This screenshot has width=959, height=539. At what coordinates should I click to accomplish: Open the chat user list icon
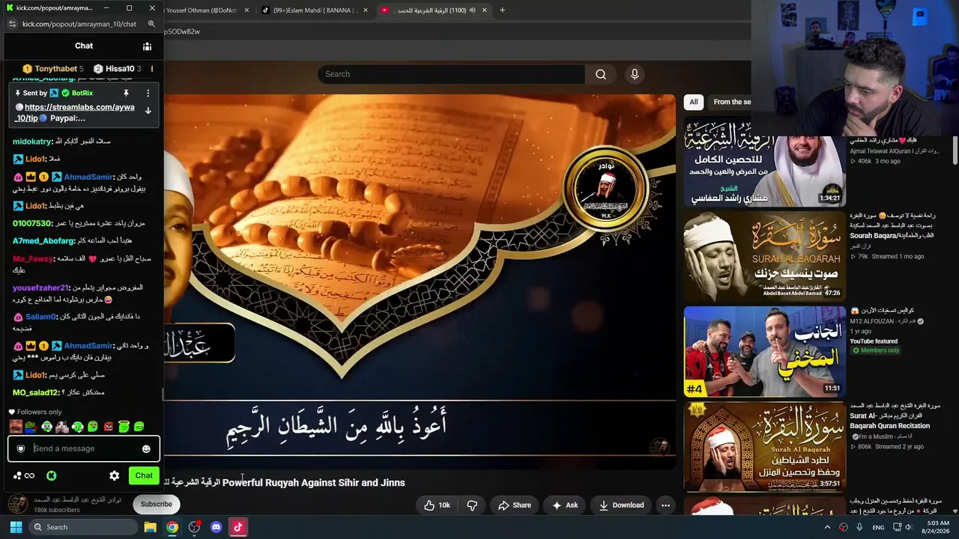tap(147, 46)
